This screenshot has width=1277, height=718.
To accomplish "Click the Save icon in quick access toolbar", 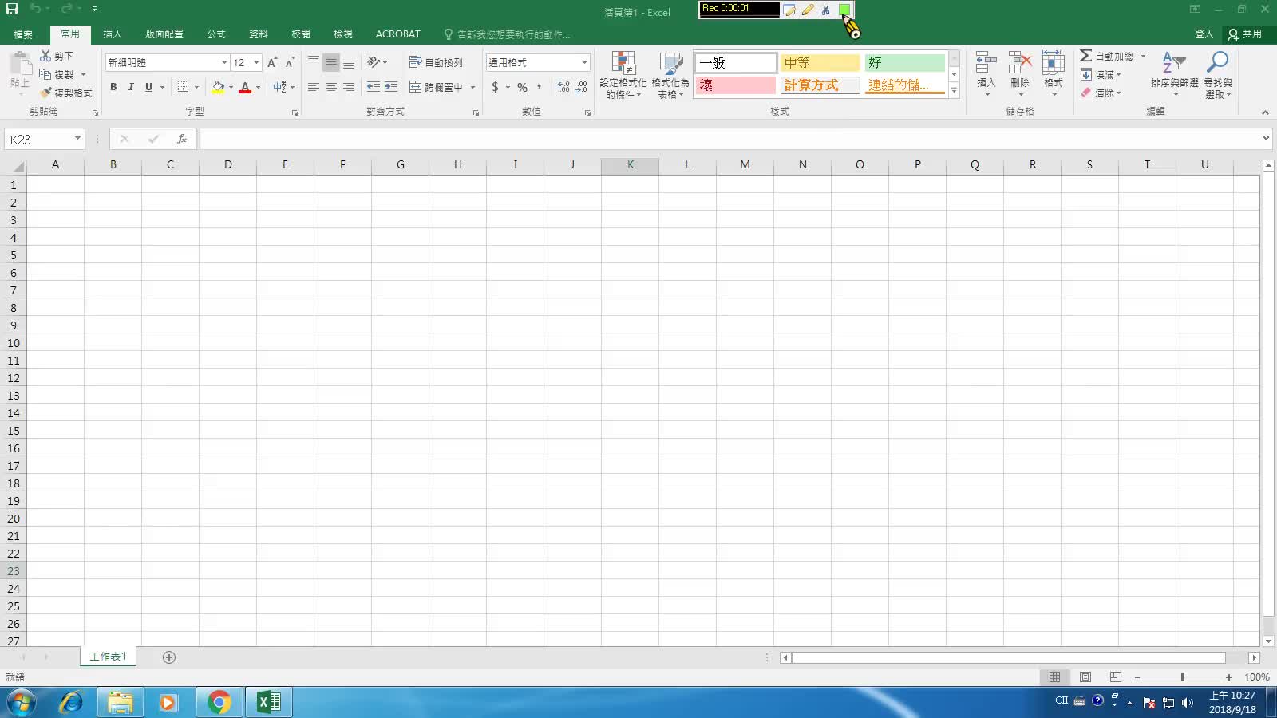I will pos(12,9).
